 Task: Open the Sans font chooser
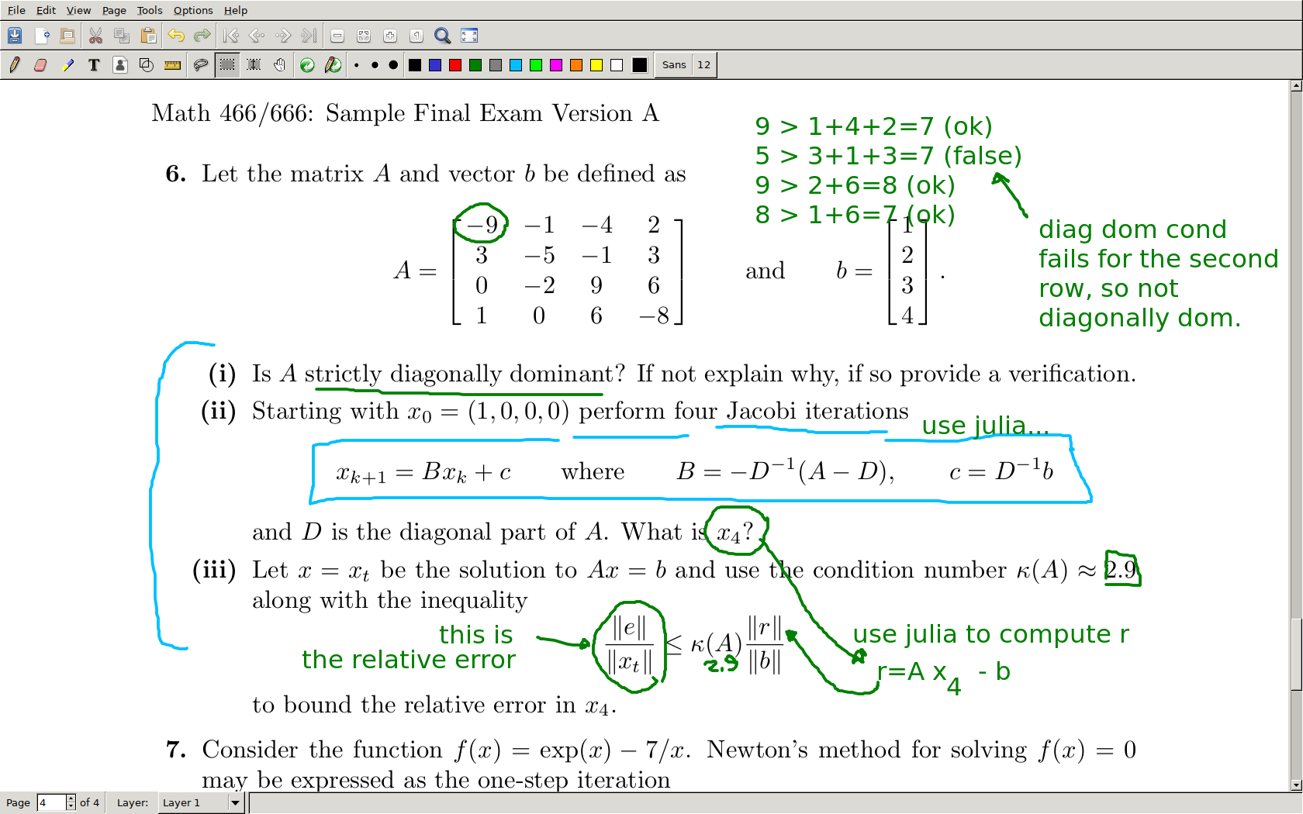[x=673, y=65]
